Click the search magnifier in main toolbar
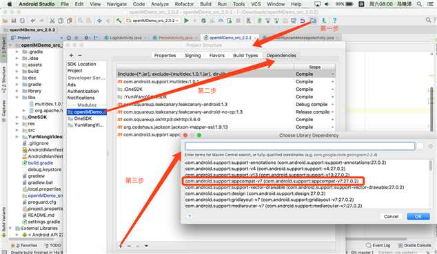 [428, 20]
